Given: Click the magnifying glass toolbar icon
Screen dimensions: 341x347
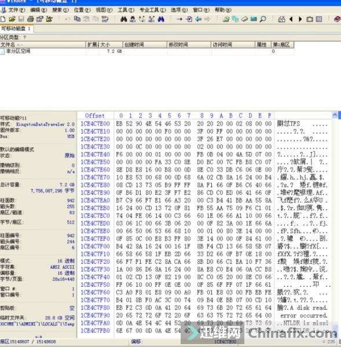Looking at the screenshot, I should click(263, 19).
